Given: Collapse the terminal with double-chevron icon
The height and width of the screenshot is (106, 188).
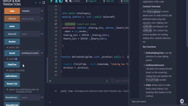Looking at the screenshot, I should (x=50, y=81).
